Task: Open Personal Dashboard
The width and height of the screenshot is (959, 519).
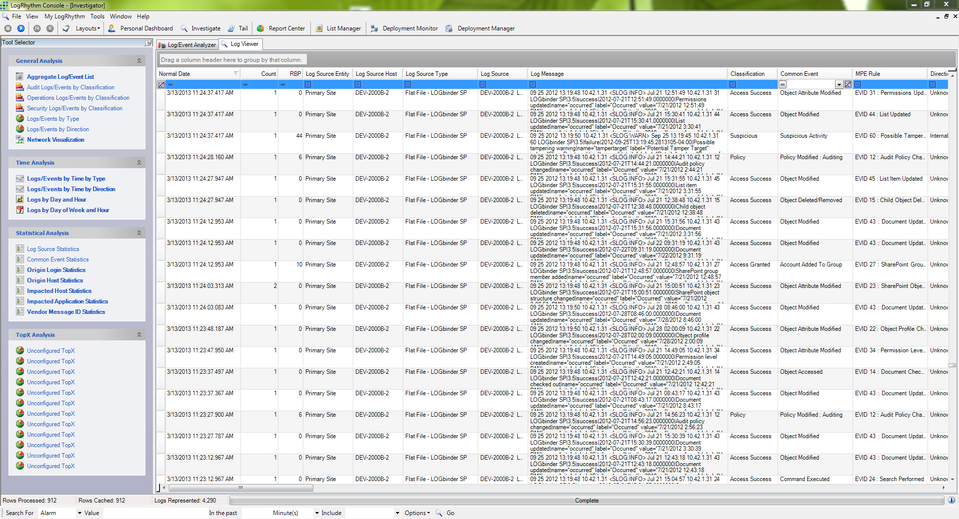Action: click(141, 28)
